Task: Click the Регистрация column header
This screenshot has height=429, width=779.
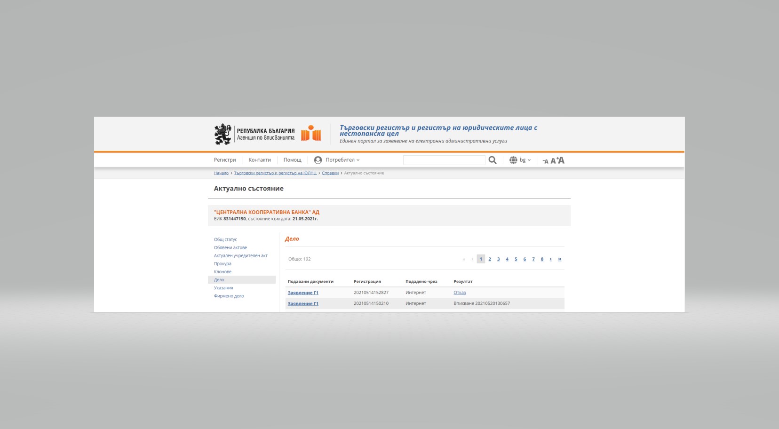Action: [x=367, y=281]
